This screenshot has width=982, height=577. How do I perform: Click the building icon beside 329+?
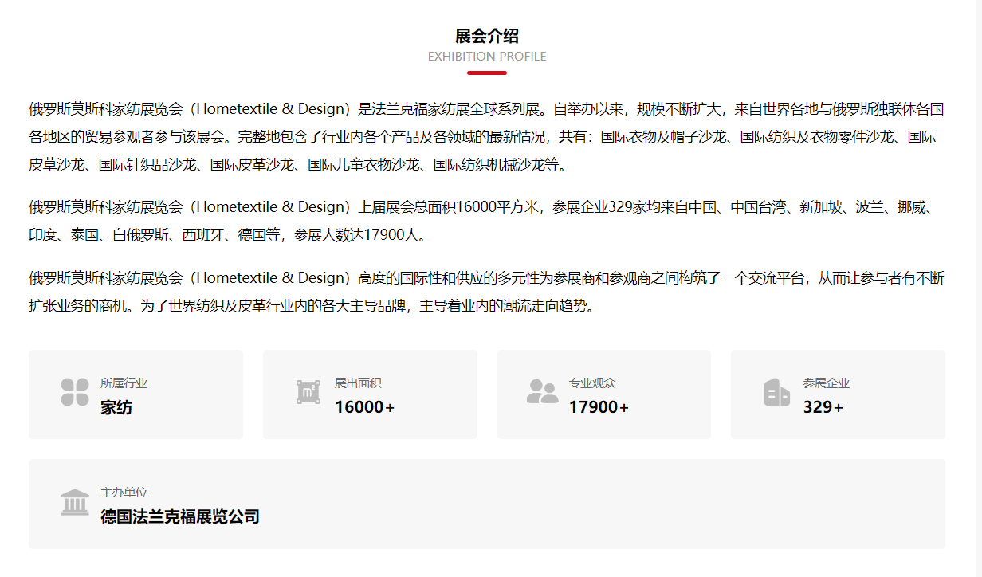tap(776, 392)
